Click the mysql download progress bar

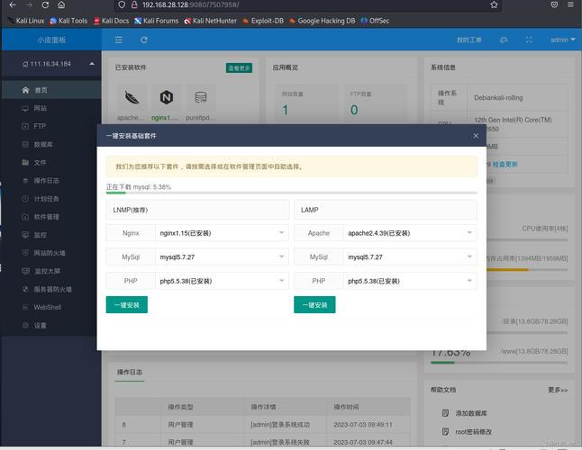pos(291,193)
